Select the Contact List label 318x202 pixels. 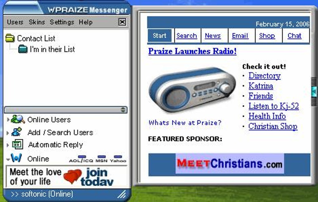point(36,39)
